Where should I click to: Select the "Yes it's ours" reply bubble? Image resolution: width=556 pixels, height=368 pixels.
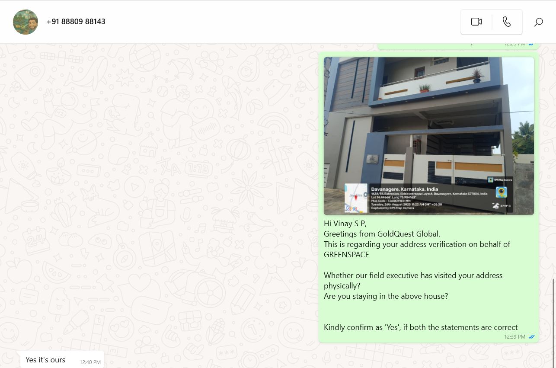62,360
